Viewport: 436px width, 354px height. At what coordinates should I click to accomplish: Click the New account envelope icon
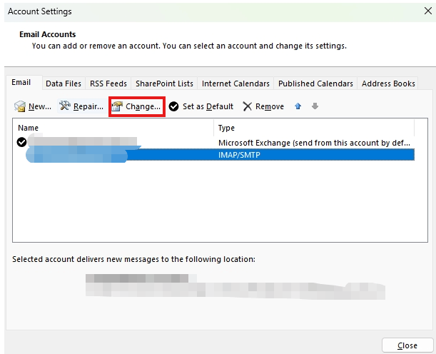pos(20,106)
